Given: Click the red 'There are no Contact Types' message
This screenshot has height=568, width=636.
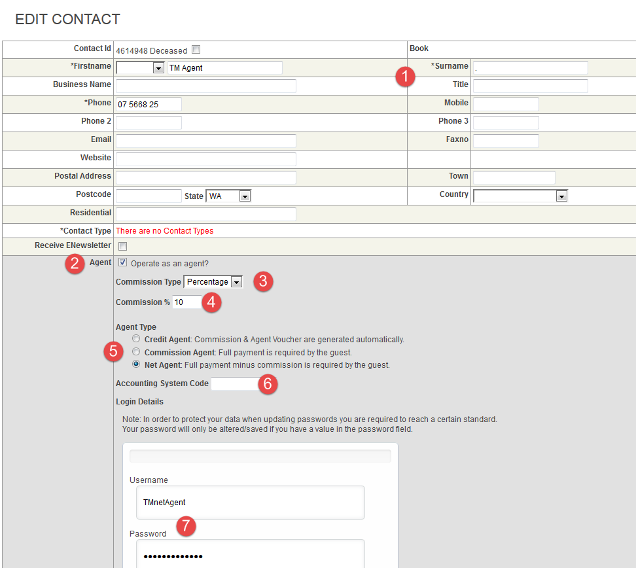Looking at the screenshot, I should [165, 231].
